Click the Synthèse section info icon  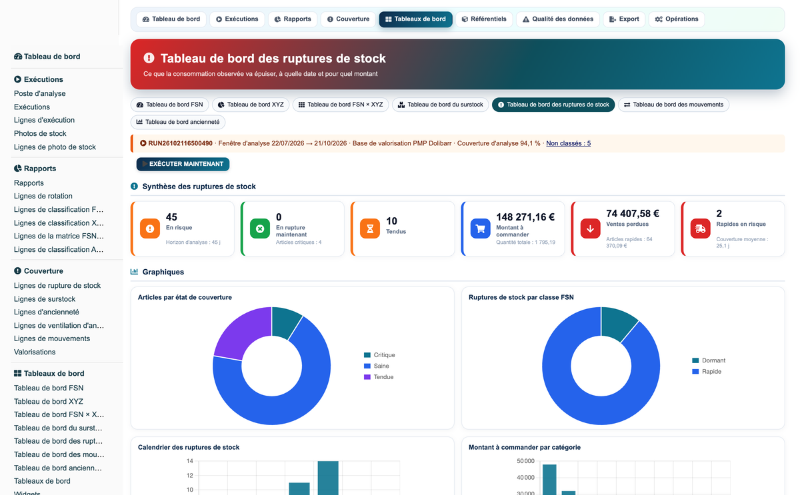[x=135, y=187]
